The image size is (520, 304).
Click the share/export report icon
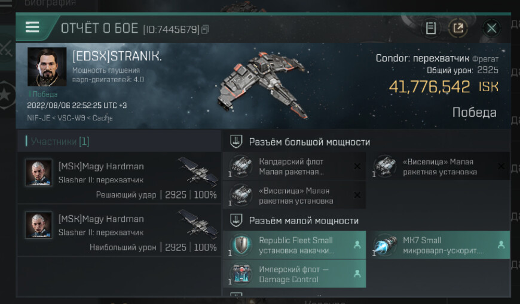tap(458, 28)
